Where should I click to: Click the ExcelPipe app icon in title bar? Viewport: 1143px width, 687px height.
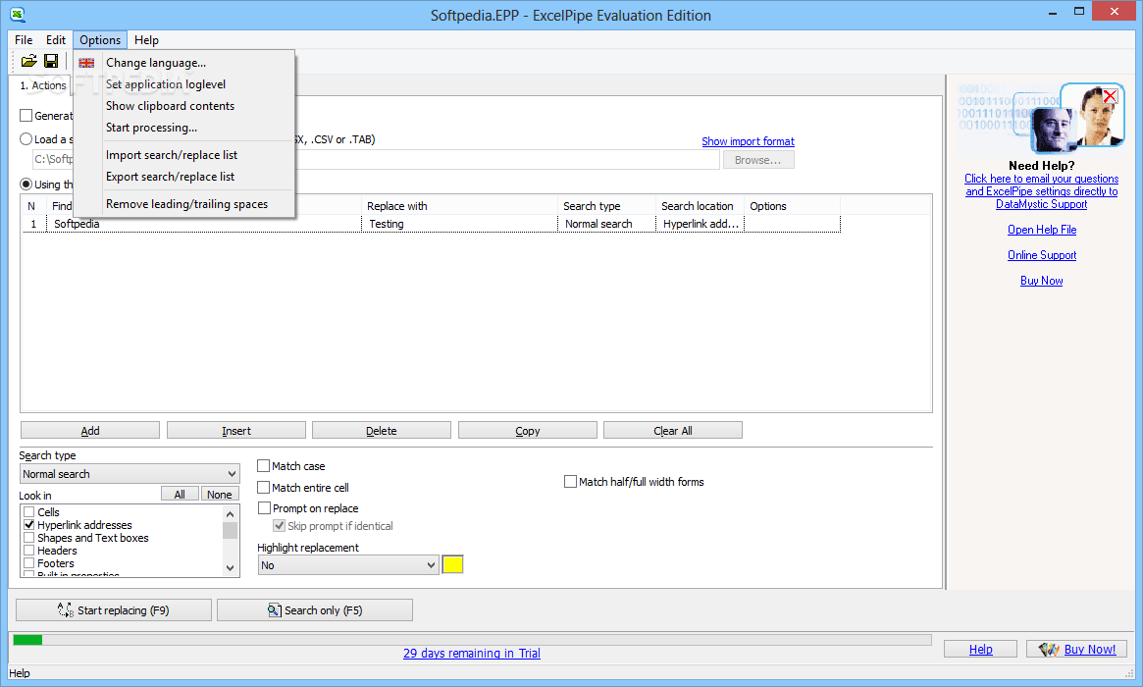tap(18, 15)
